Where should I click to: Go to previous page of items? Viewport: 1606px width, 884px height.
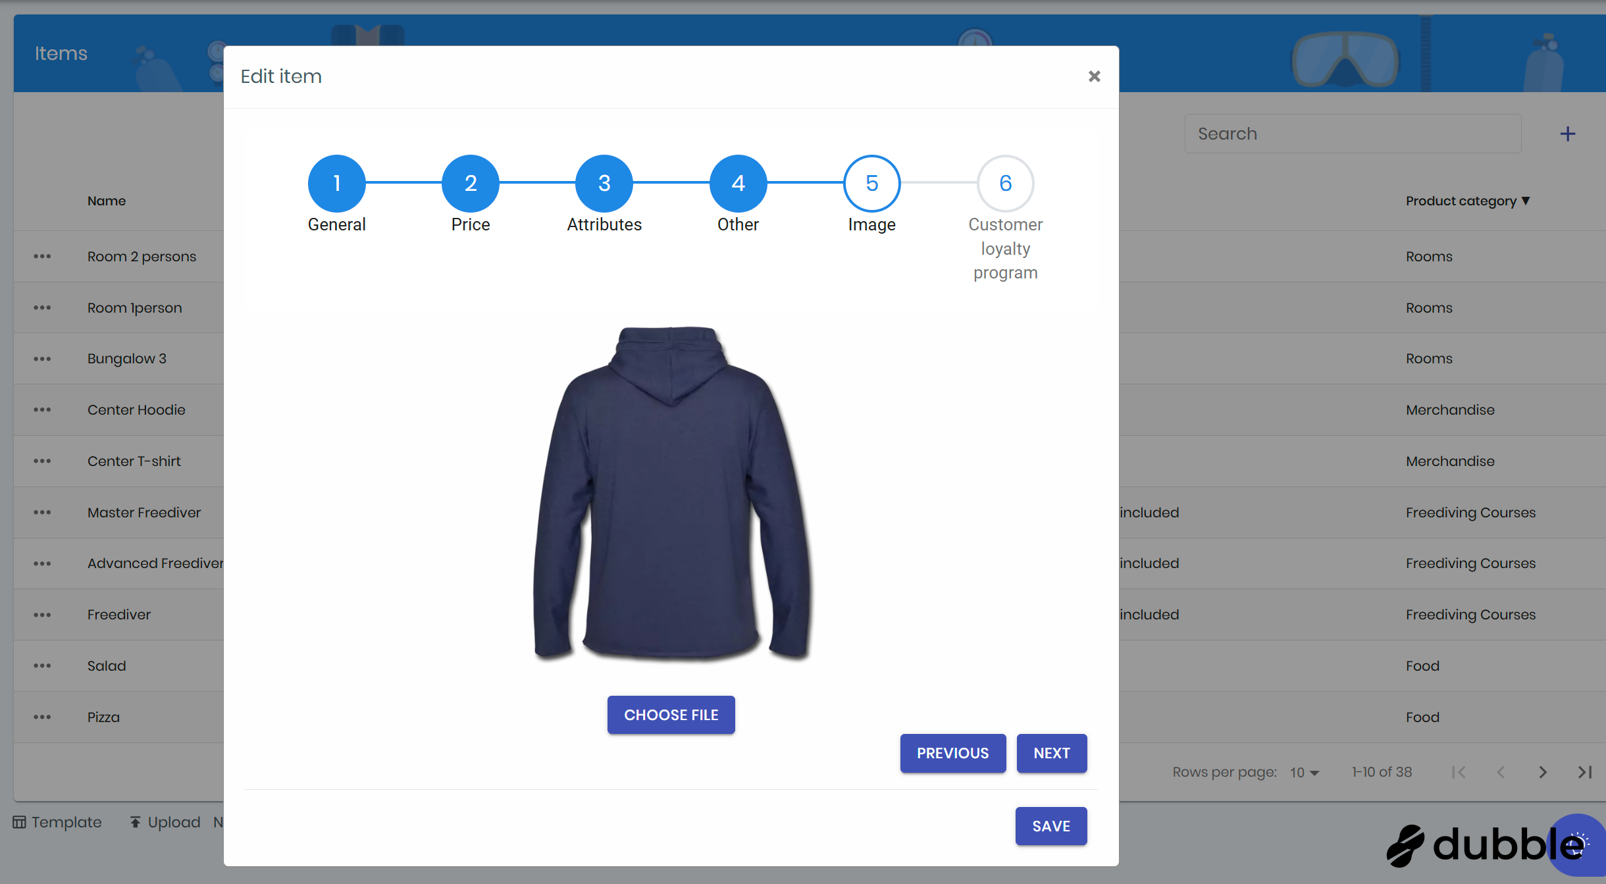tap(1501, 772)
